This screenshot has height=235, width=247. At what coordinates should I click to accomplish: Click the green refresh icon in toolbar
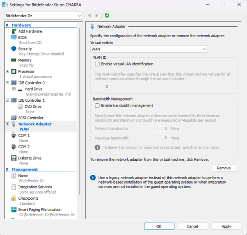tap(107, 16)
